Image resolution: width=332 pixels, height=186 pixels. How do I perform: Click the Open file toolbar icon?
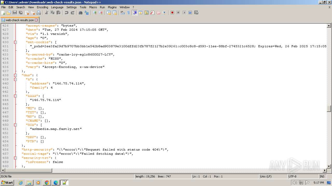pos(9,13)
